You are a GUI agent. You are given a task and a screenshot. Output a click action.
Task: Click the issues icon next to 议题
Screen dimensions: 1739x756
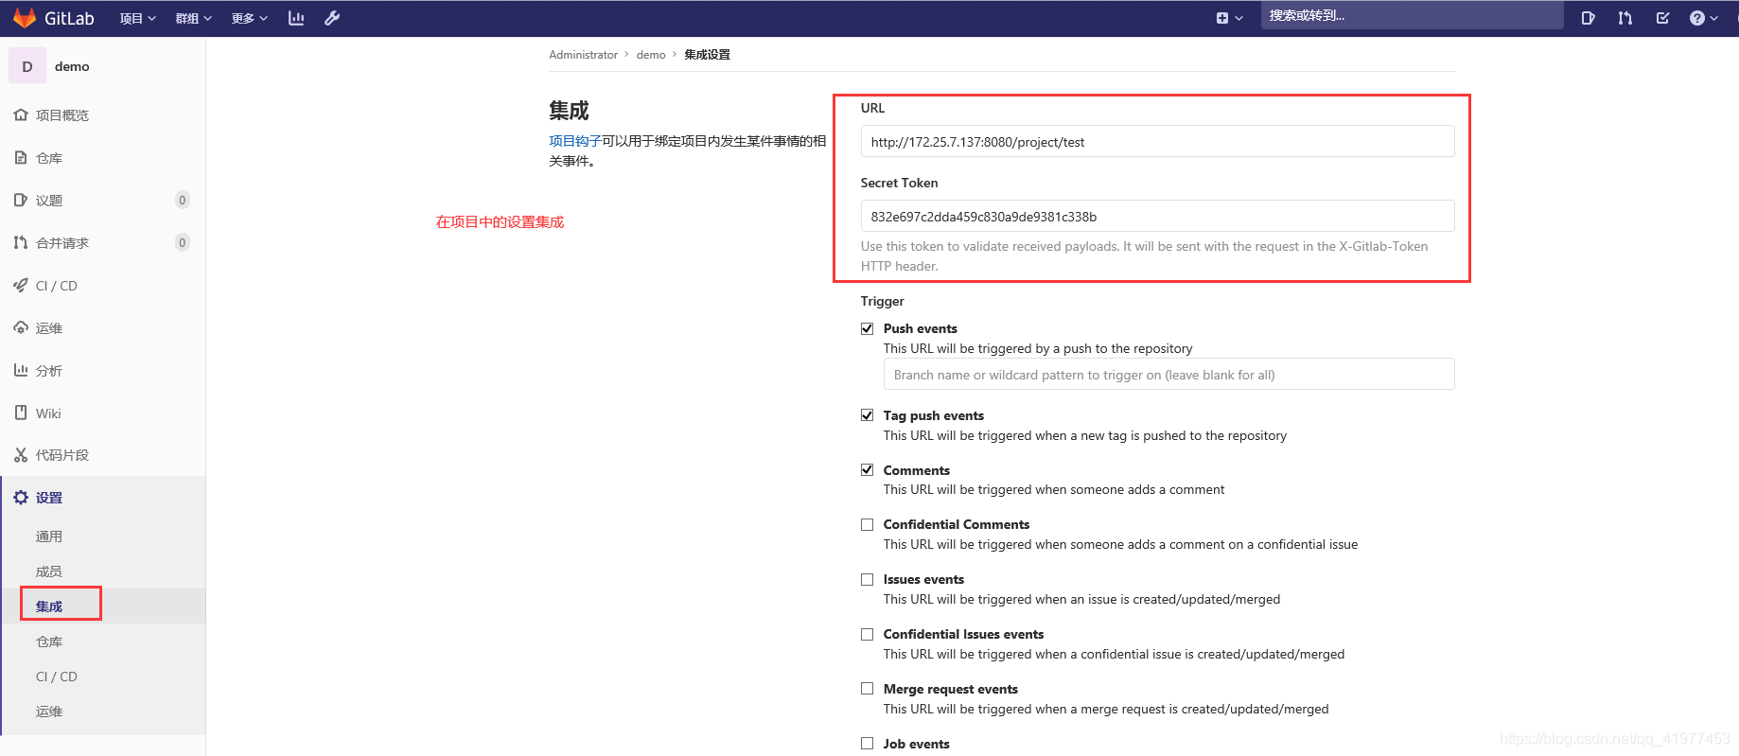point(21,200)
